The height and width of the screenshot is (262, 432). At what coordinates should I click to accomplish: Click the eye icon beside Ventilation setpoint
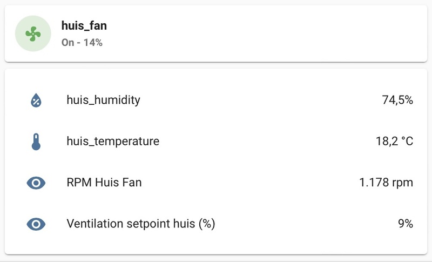pos(36,224)
